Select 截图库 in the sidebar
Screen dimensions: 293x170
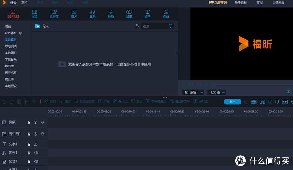(9, 66)
